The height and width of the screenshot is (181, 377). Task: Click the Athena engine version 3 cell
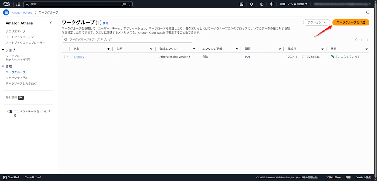point(175,57)
